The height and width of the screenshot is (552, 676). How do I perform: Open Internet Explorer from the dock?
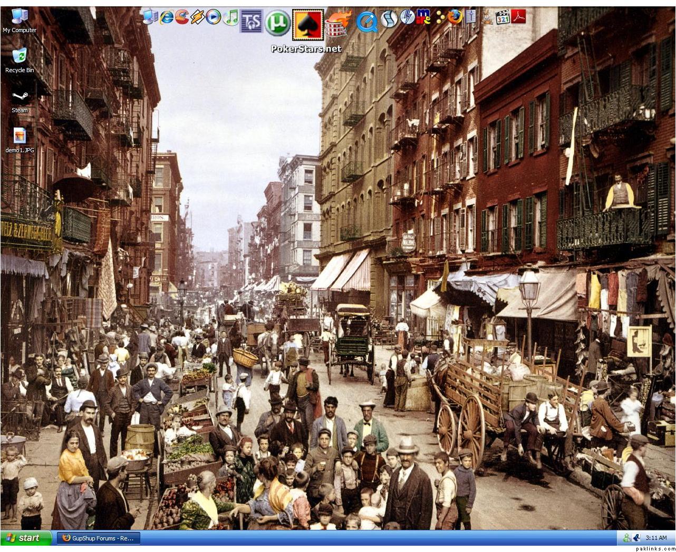click(x=167, y=17)
